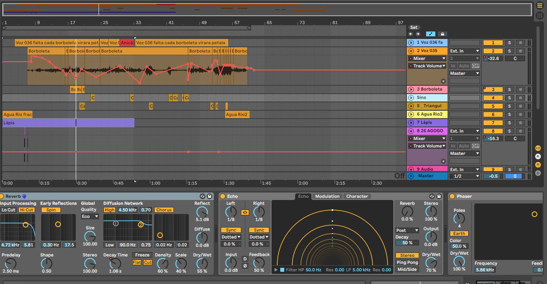This screenshot has width=547, height=284.
Task: Show or hide Mixer with M button
Action: (x=538, y=165)
